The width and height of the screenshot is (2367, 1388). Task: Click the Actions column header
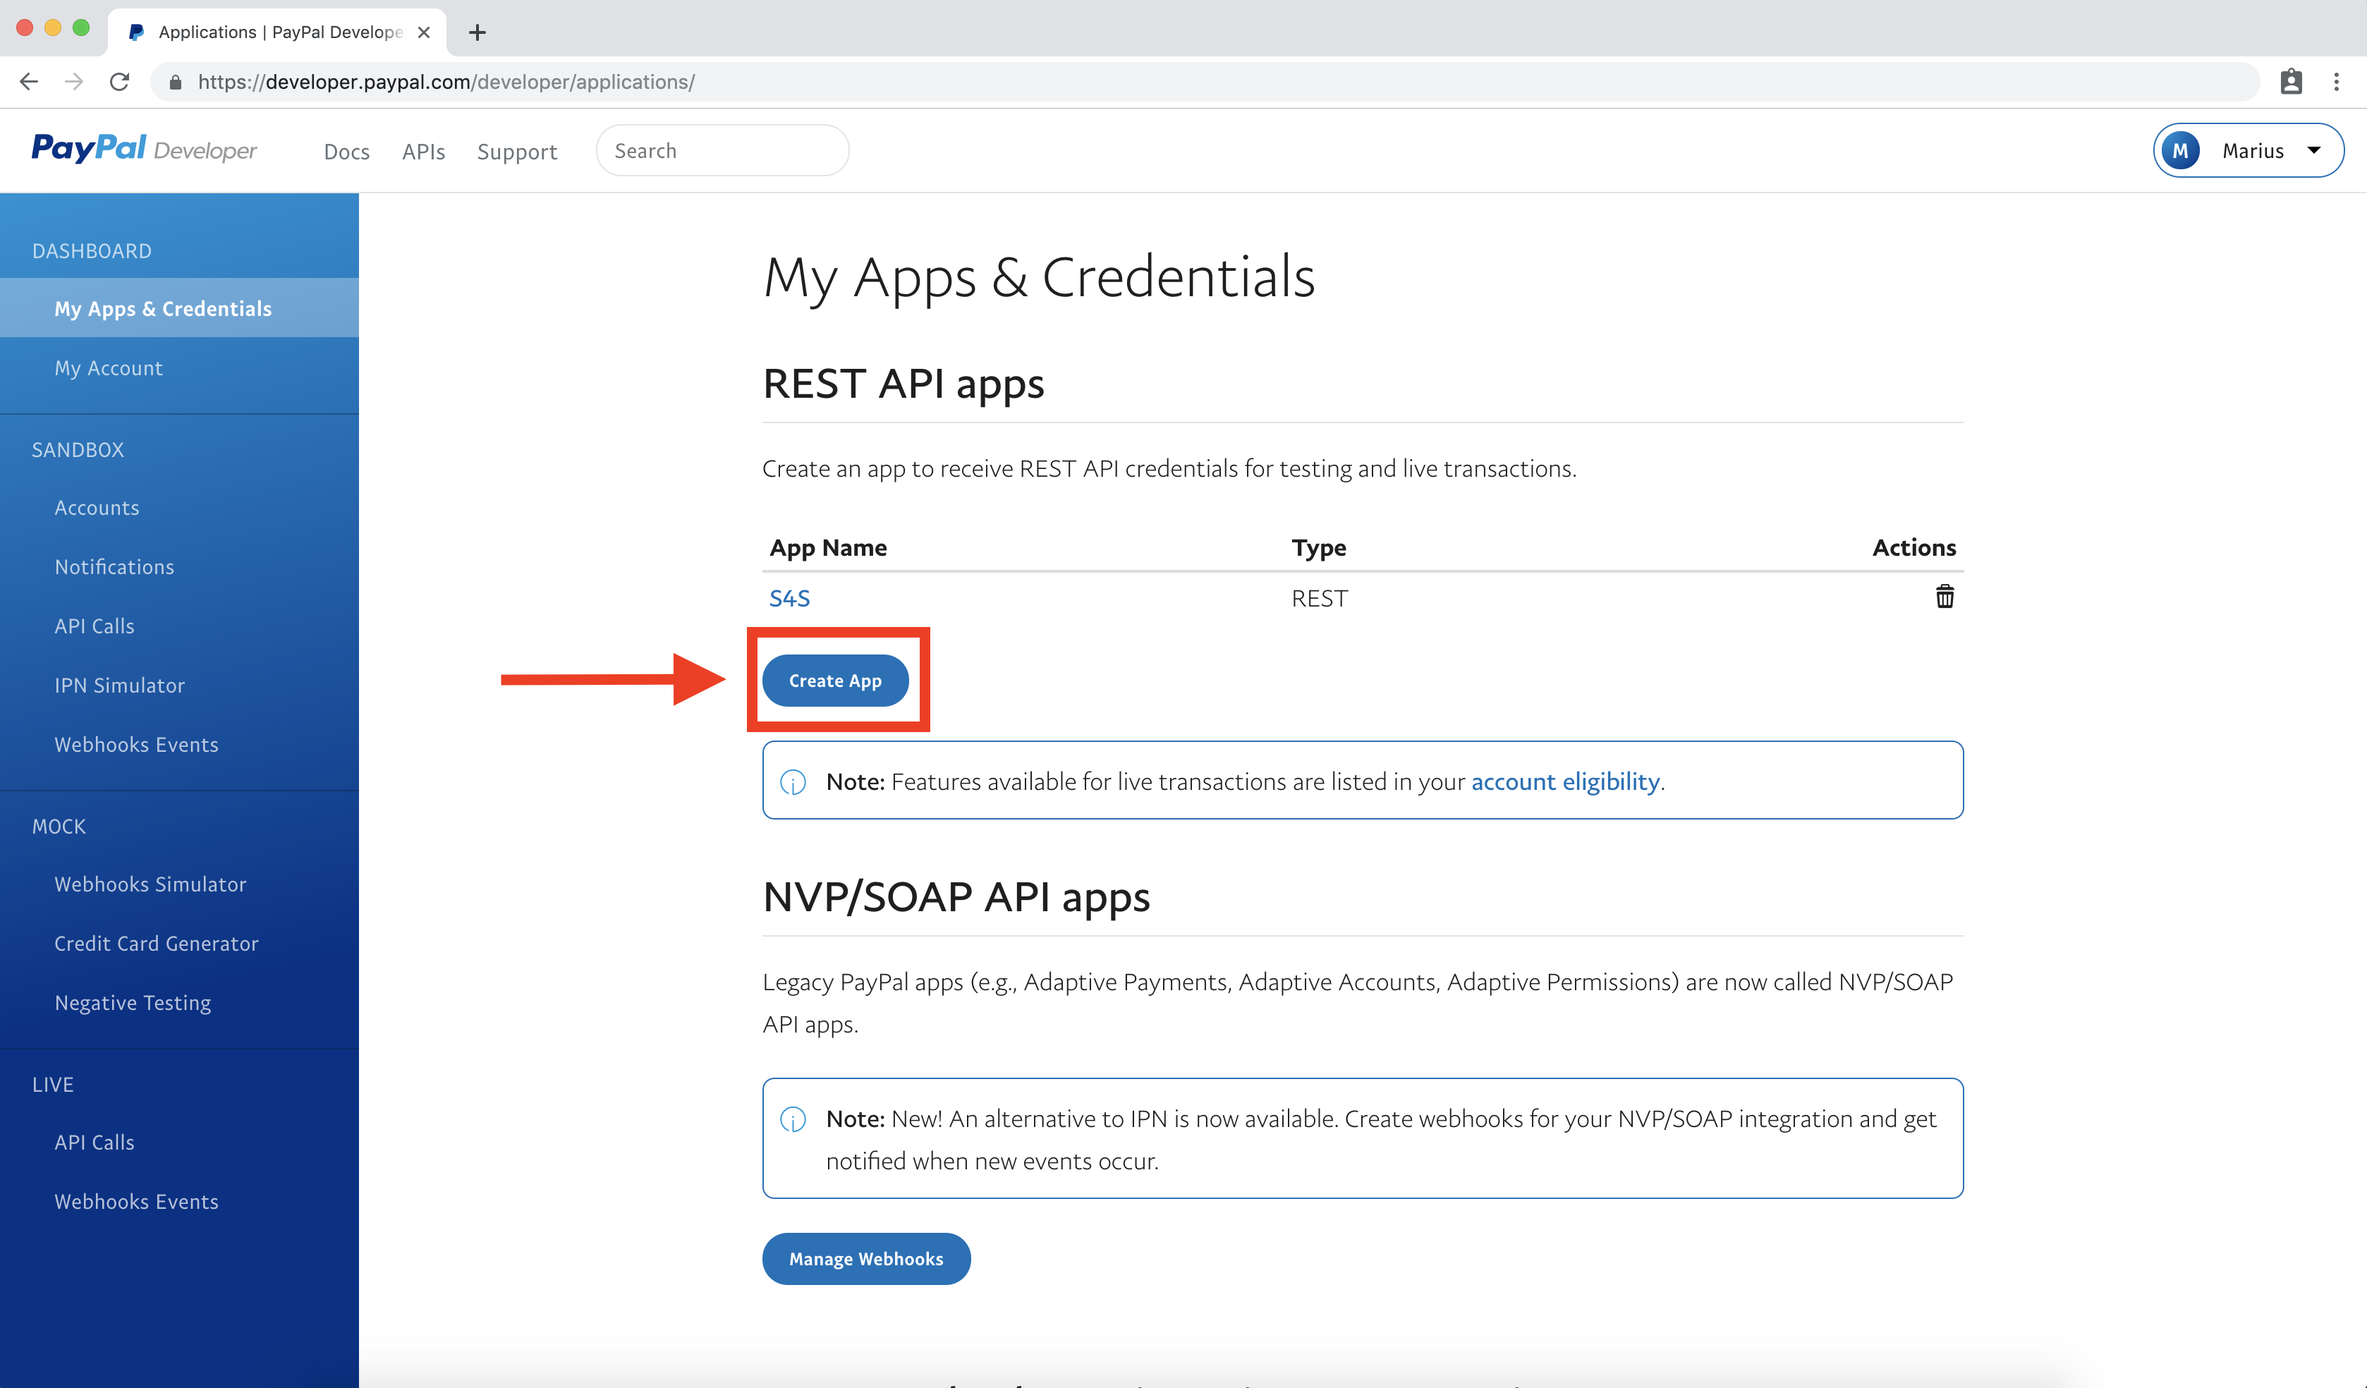(1913, 547)
